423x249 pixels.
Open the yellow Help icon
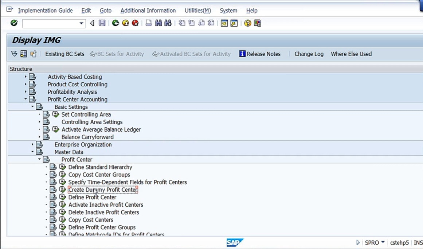tap(247, 23)
